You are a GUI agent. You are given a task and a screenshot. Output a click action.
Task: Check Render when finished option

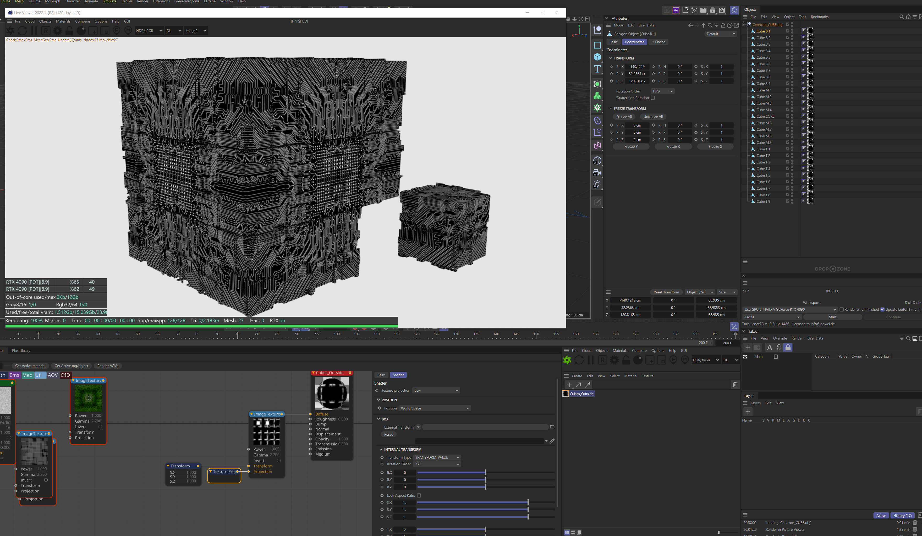(x=841, y=310)
